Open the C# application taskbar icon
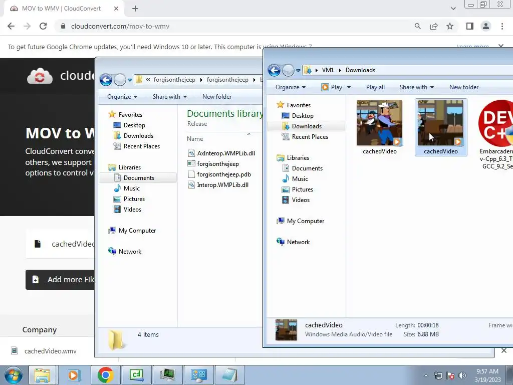513x385 pixels. 137,375
